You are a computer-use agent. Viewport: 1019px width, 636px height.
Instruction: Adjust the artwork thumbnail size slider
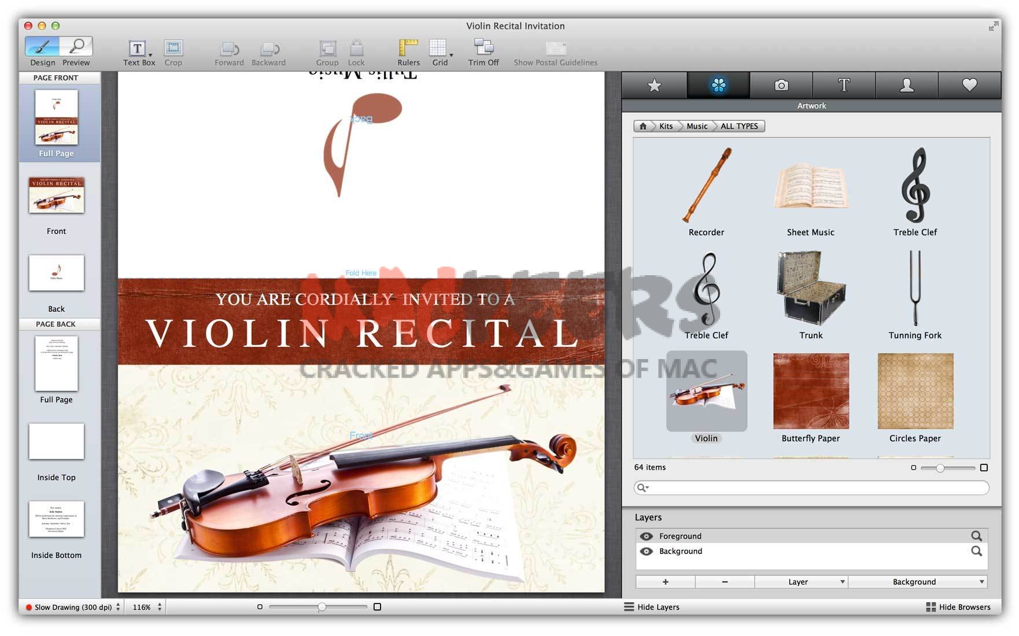tap(940, 468)
